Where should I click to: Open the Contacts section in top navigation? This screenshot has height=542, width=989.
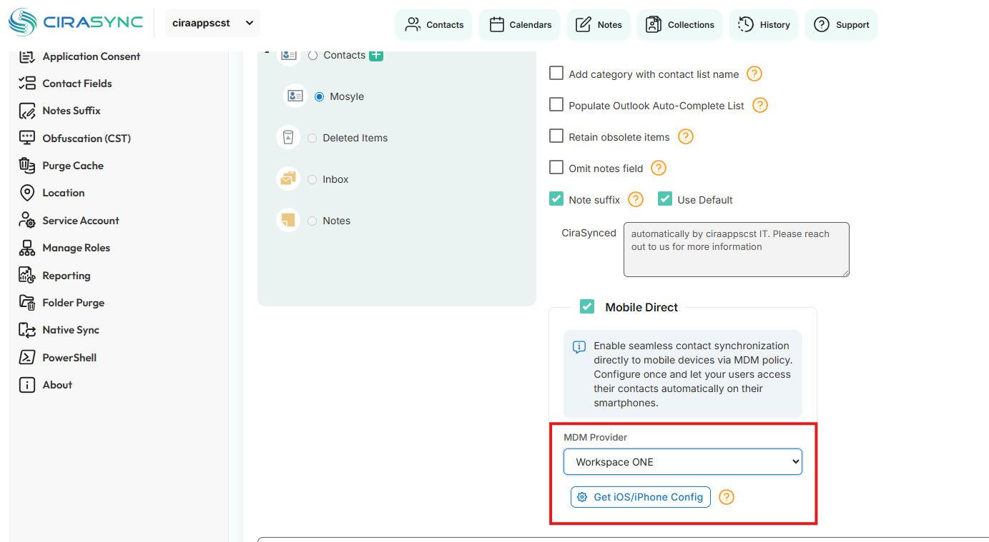tap(433, 24)
